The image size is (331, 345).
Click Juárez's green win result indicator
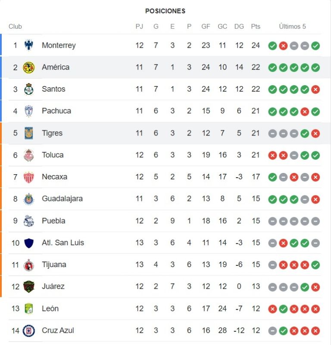[305, 287]
